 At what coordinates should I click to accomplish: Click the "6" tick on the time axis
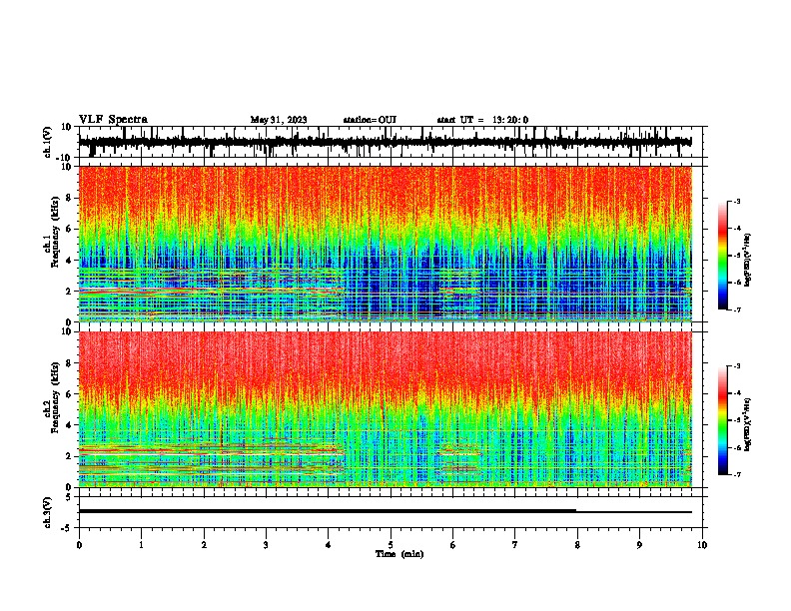(x=453, y=545)
